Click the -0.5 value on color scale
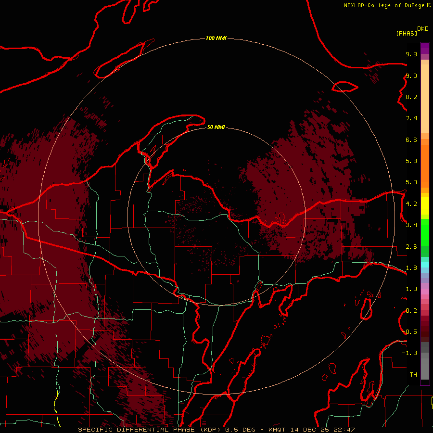This screenshot has width=433, height=433. point(410,332)
